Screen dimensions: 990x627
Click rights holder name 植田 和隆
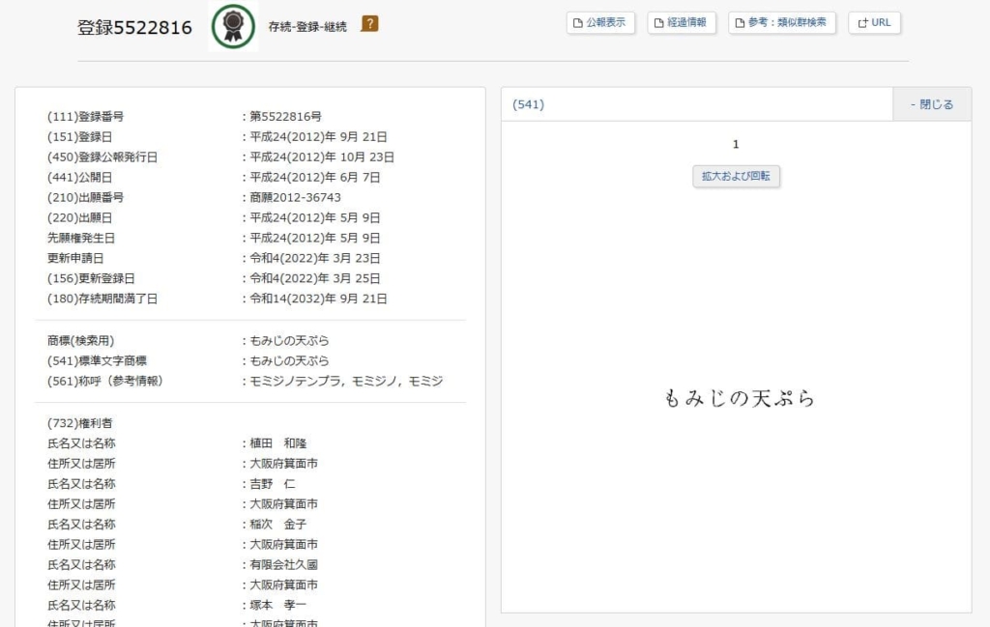(x=277, y=443)
